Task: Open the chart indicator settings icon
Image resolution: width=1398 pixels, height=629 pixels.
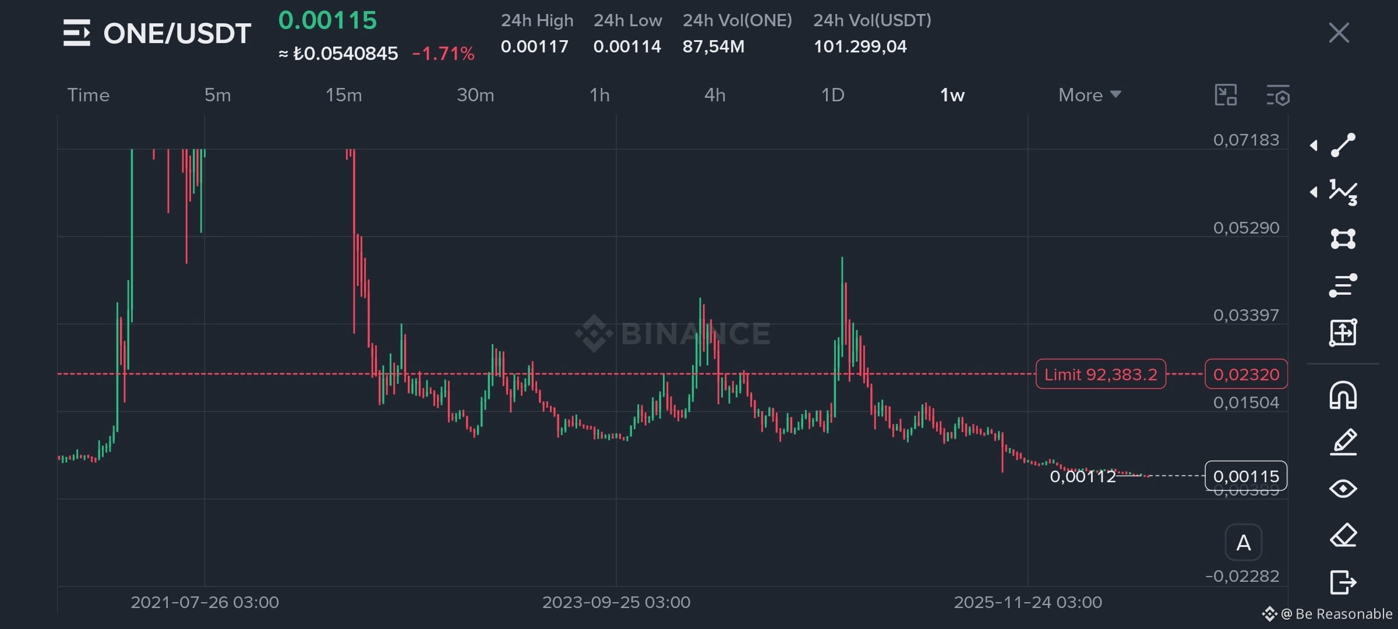Action: [1278, 96]
